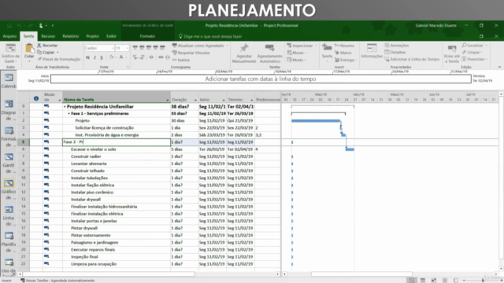Open the Inspecionar dropdown

tap(302, 46)
